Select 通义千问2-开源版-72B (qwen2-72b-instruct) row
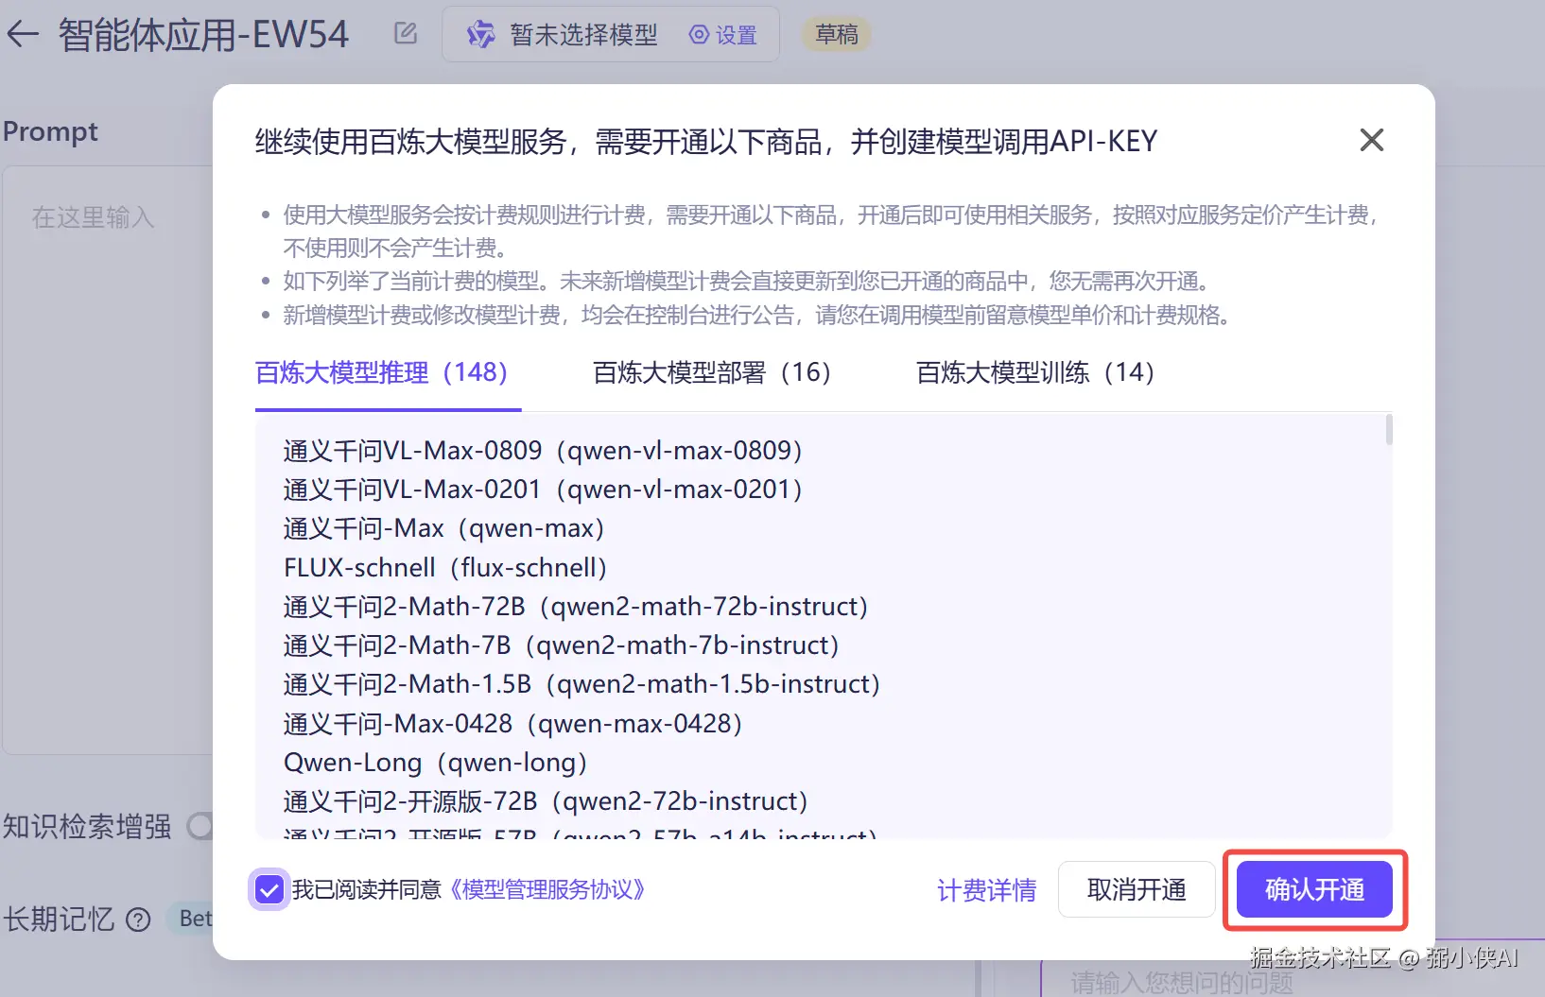Viewport: 1545px width, 997px height. 546,801
